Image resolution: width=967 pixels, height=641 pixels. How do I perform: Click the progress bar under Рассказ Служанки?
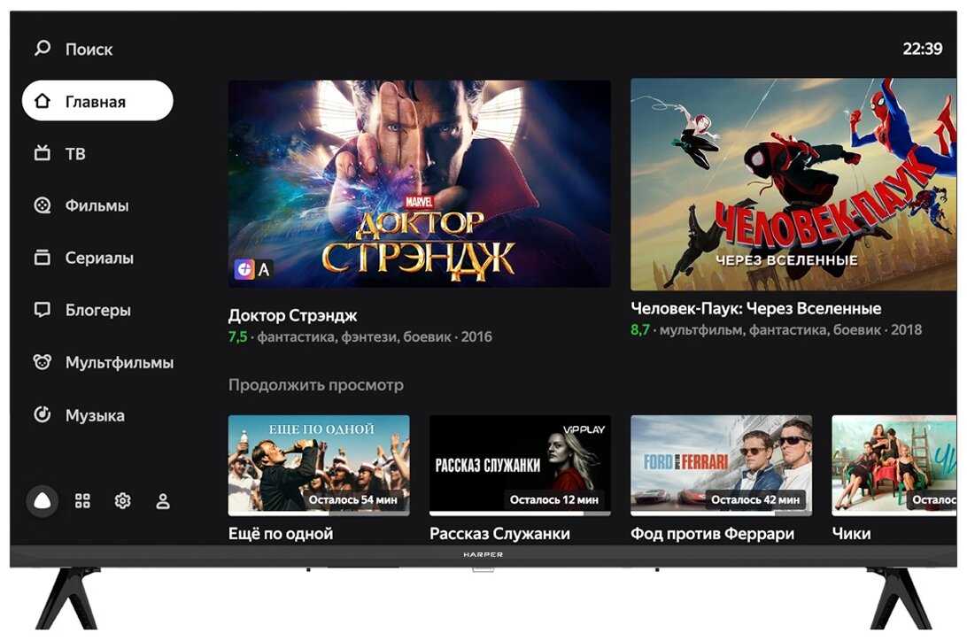520,514
